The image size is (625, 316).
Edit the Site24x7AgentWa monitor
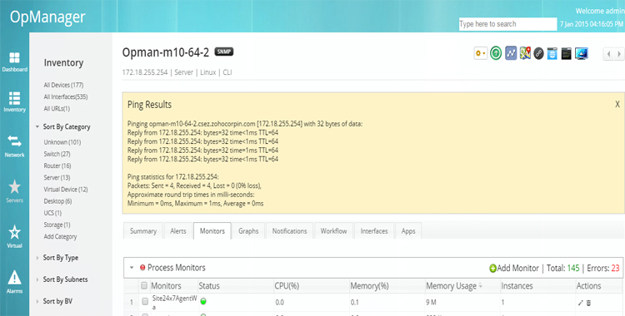click(580, 303)
